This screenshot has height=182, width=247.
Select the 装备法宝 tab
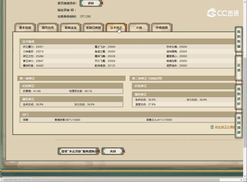[x=70, y=28]
